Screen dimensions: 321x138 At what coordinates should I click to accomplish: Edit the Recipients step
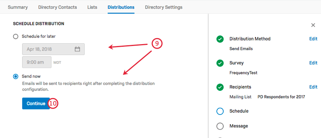coord(313,87)
